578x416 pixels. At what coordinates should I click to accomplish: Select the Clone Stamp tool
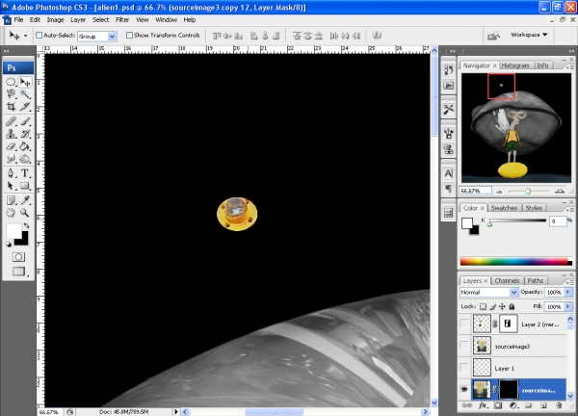point(11,134)
